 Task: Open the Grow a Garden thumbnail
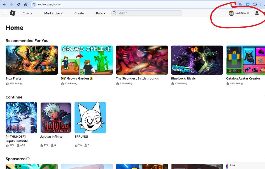point(87,60)
